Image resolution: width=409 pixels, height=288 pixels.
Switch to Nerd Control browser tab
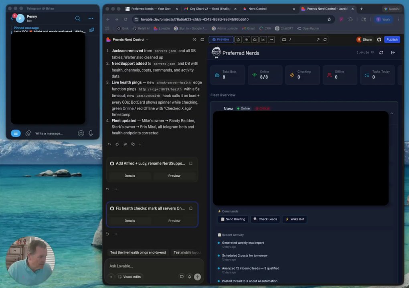[269, 9]
